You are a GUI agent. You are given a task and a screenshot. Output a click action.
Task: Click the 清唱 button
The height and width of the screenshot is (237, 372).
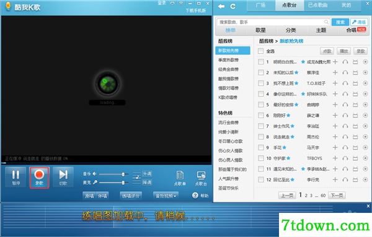point(359,22)
